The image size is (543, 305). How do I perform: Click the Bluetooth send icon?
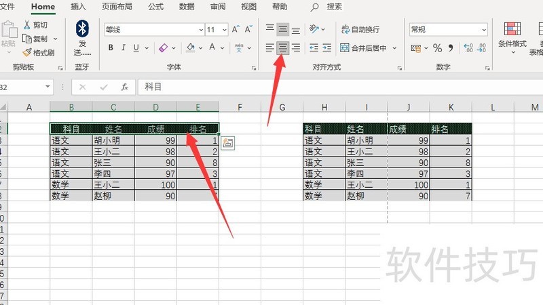click(82, 28)
